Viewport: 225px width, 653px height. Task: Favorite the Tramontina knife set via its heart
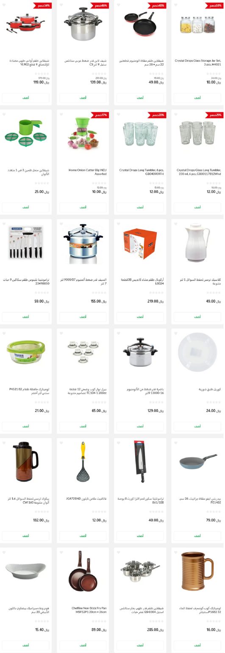pyautogui.click(x=4, y=224)
